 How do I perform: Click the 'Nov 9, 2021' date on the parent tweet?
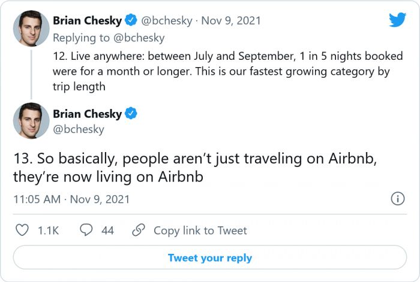(231, 21)
